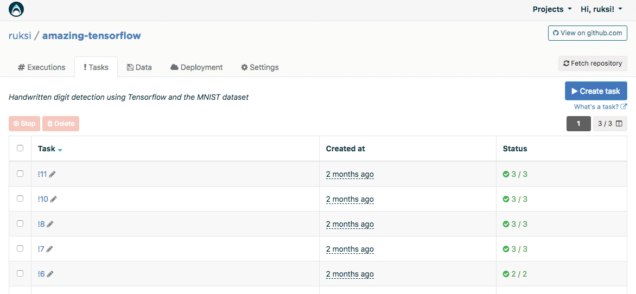Click the Stop button
This screenshot has width=636, height=294.
pyautogui.click(x=24, y=124)
